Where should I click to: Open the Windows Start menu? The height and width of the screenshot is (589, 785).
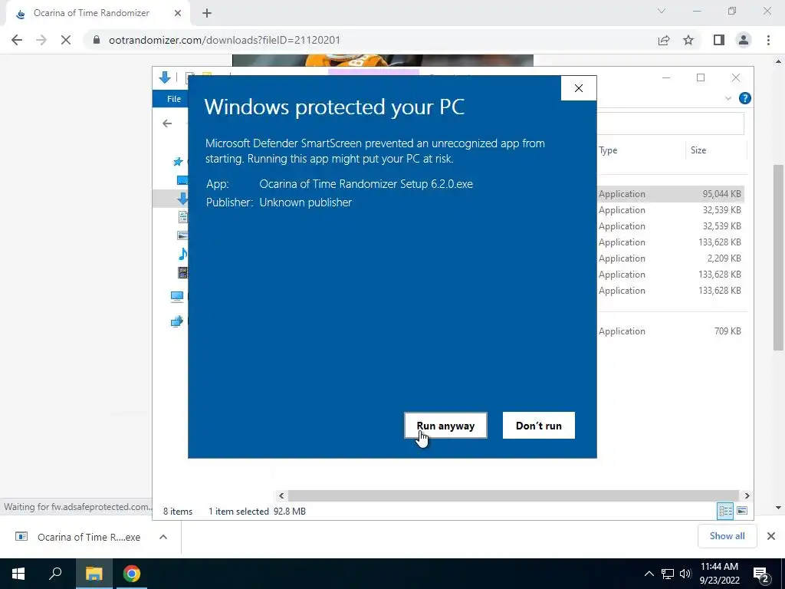18,574
